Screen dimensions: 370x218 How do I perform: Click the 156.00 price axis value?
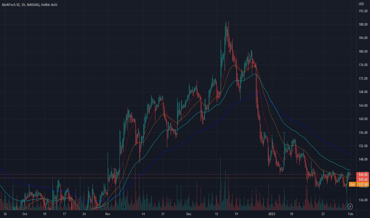(363, 132)
